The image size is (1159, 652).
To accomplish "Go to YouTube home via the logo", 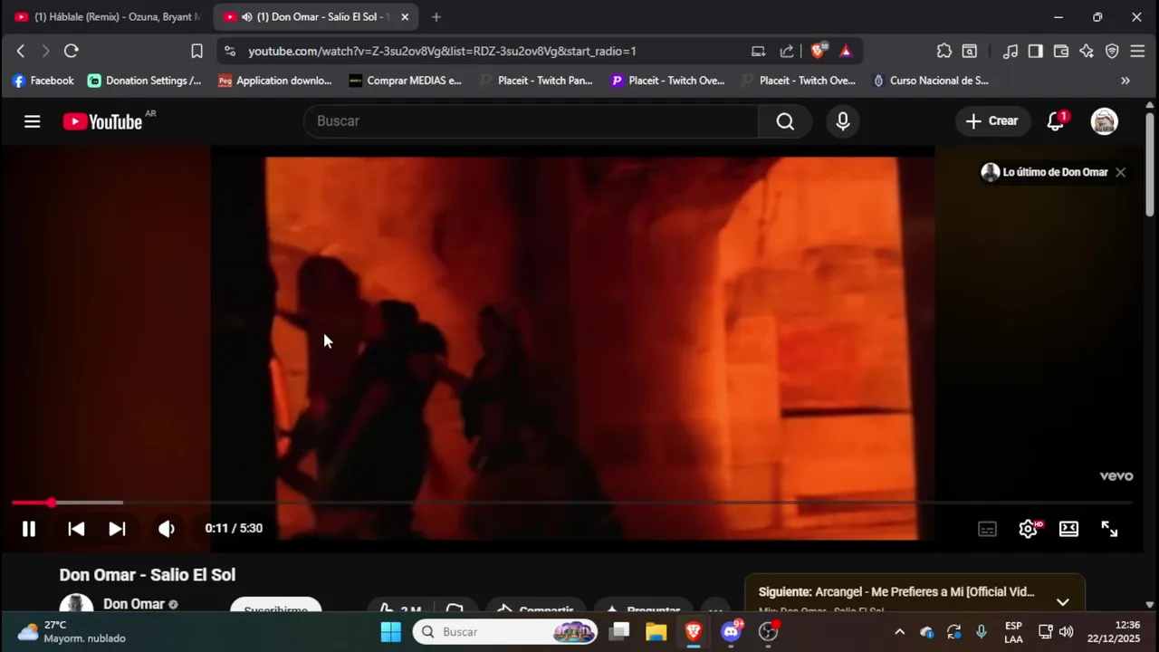I will [102, 121].
